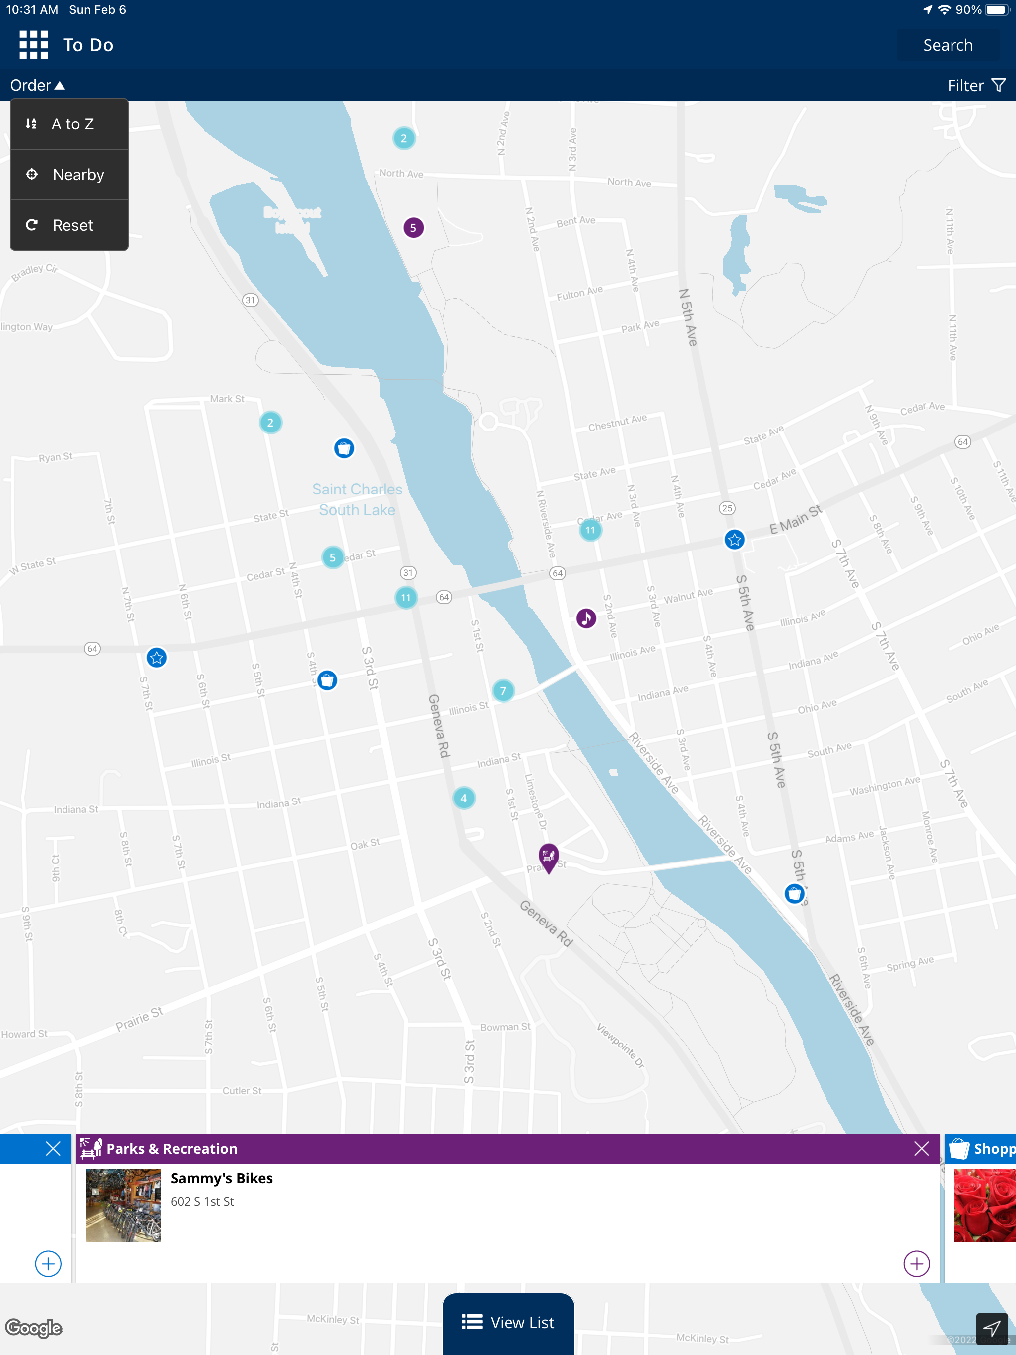The image size is (1016, 1355).
Task: Open the roses shopping thumbnail
Action: pyautogui.click(x=985, y=1205)
